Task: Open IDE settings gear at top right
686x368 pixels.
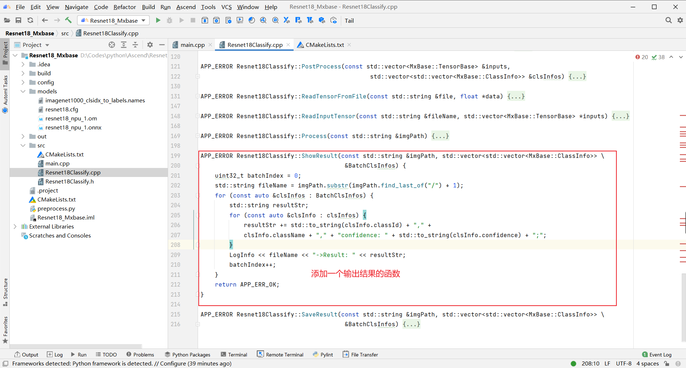Action: coord(680,21)
